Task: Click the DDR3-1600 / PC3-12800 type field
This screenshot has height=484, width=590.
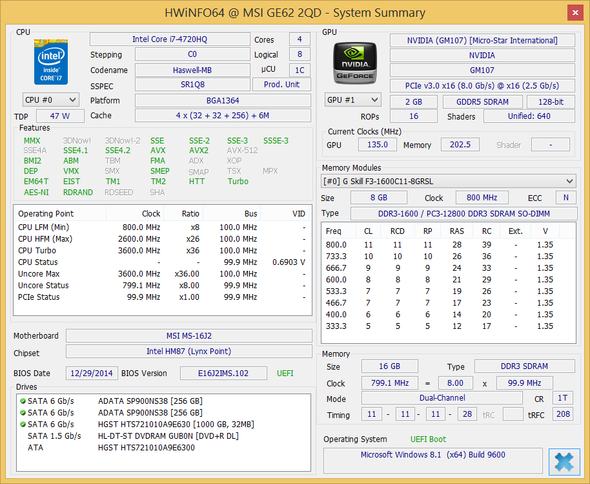Action: tap(464, 213)
